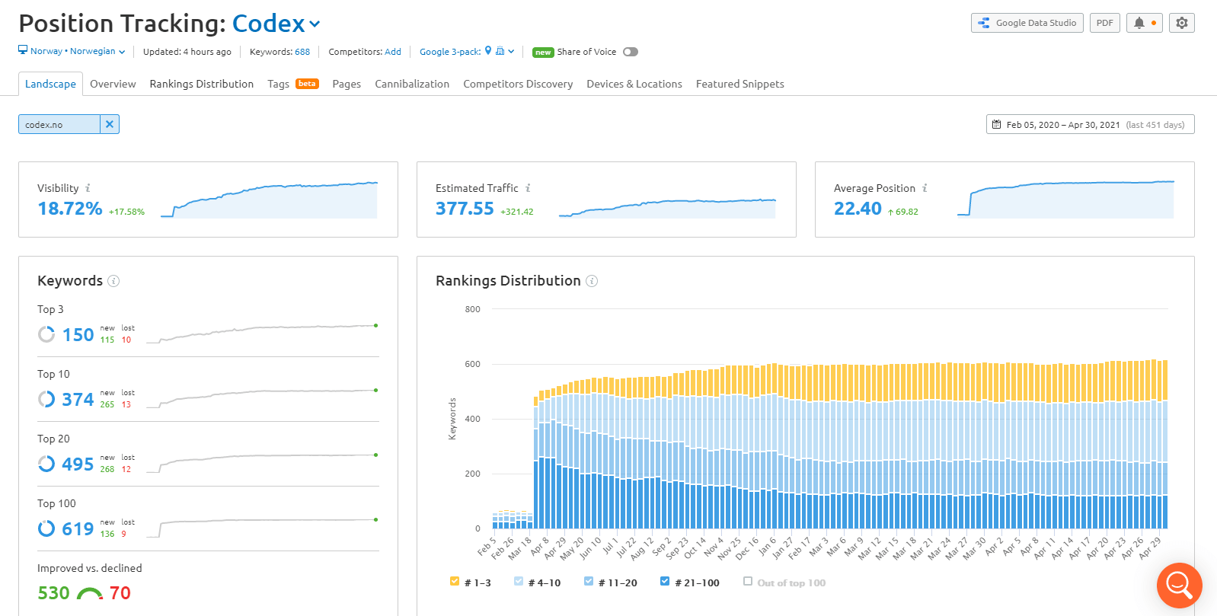Click the codex.no domain filter field

click(x=59, y=124)
